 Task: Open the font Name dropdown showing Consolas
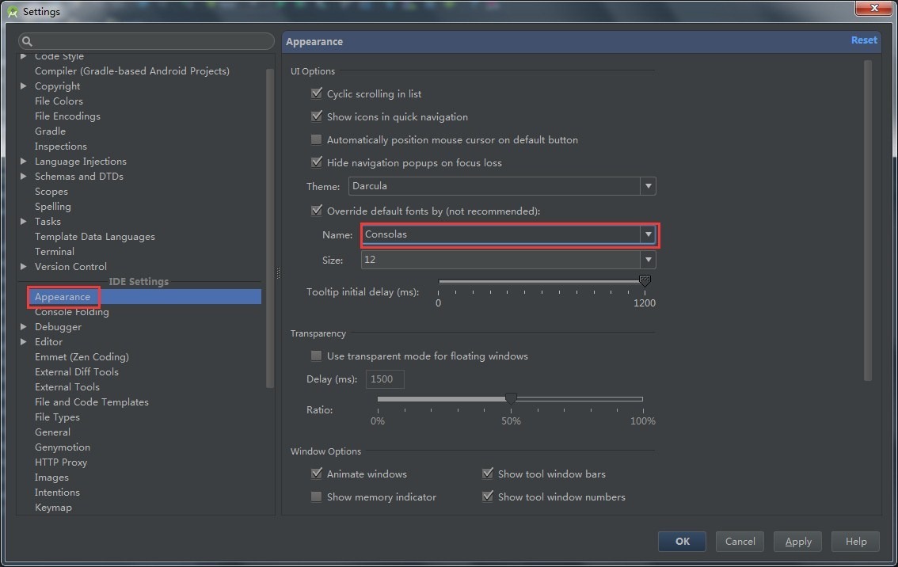pyautogui.click(x=648, y=234)
